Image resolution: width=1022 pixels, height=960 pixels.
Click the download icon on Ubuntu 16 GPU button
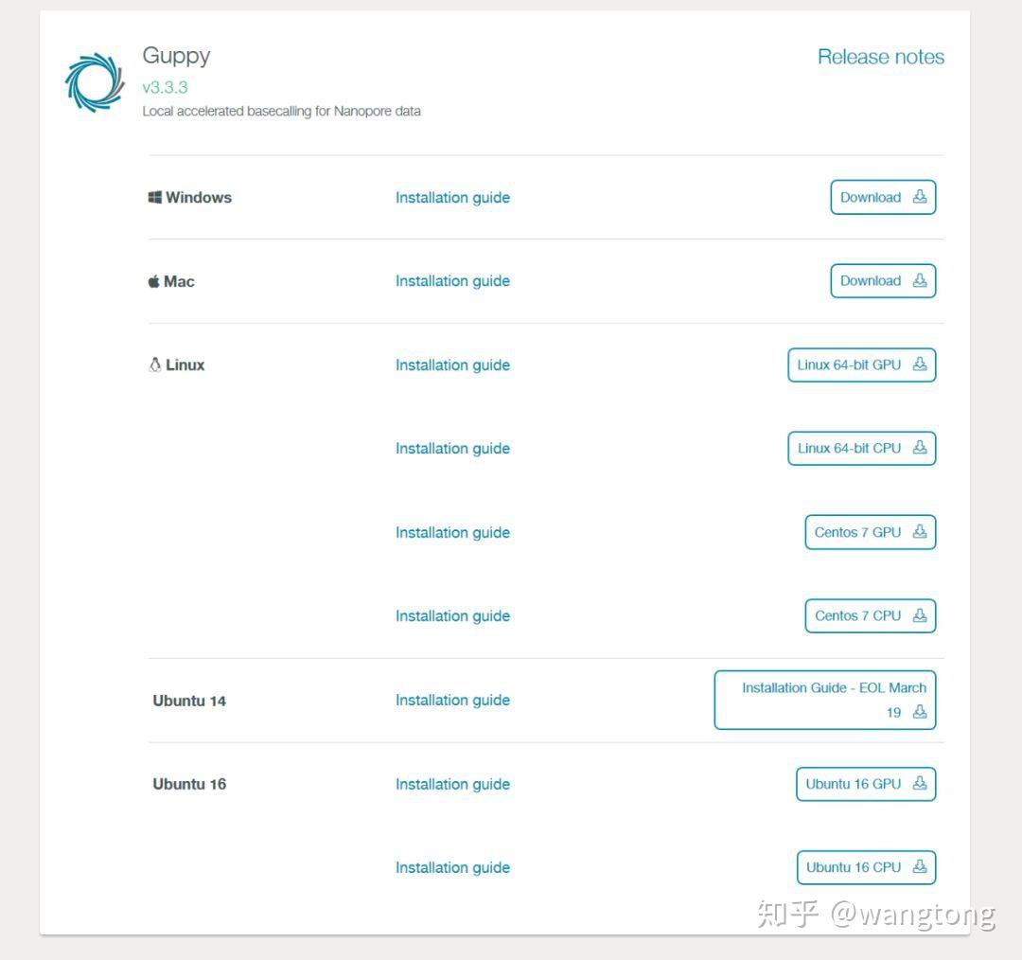click(x=919, y=784)
